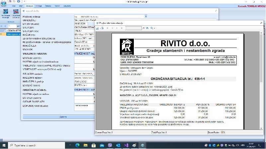
Task: Click the NADZORNI inženjer field
Action: coord(84,78)
